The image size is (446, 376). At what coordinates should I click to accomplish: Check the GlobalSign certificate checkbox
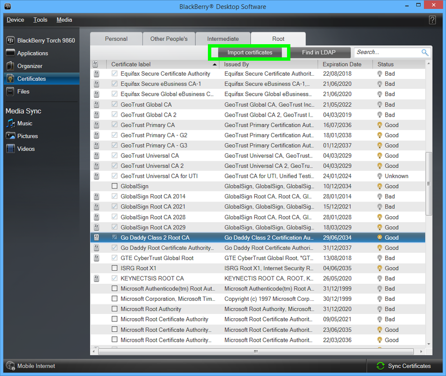(x=114, y=186)
